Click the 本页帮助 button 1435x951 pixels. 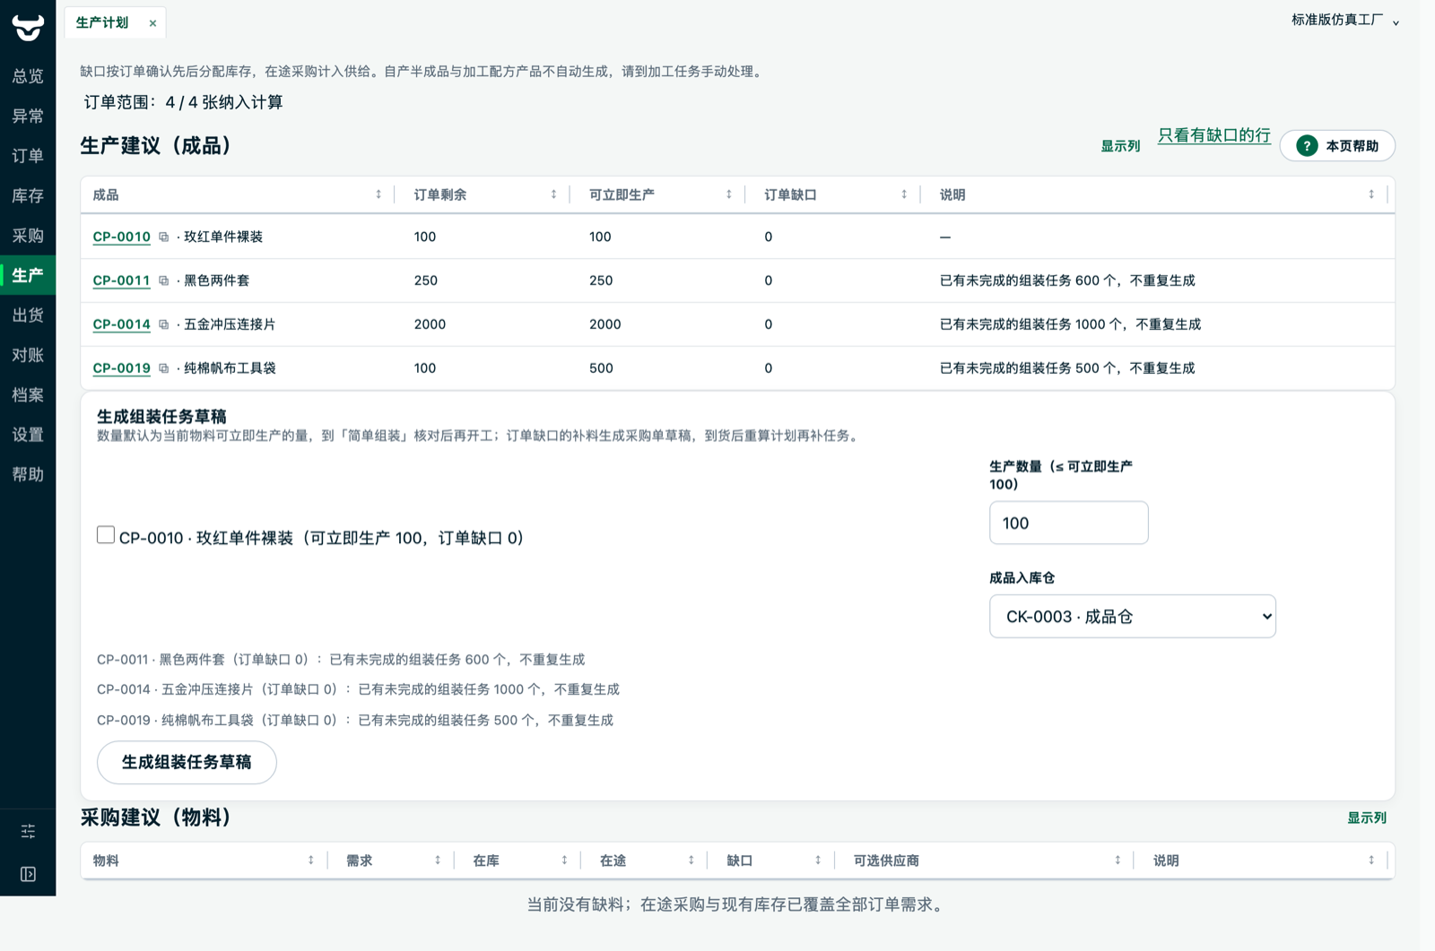[1337, 146]
